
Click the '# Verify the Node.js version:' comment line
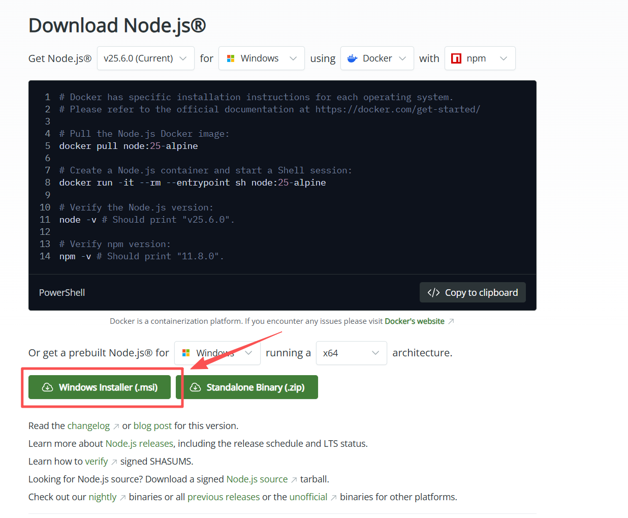point(136,207)
